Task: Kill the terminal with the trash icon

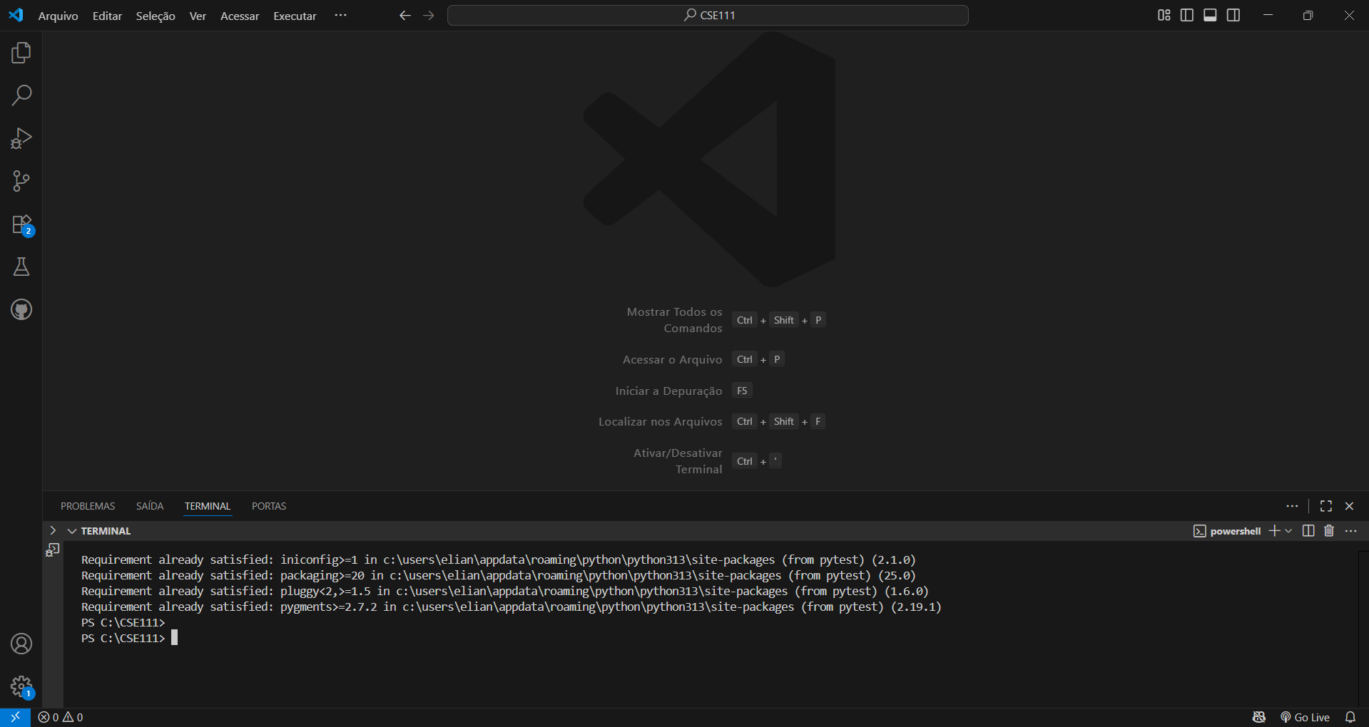Action: pos(1329,530)
